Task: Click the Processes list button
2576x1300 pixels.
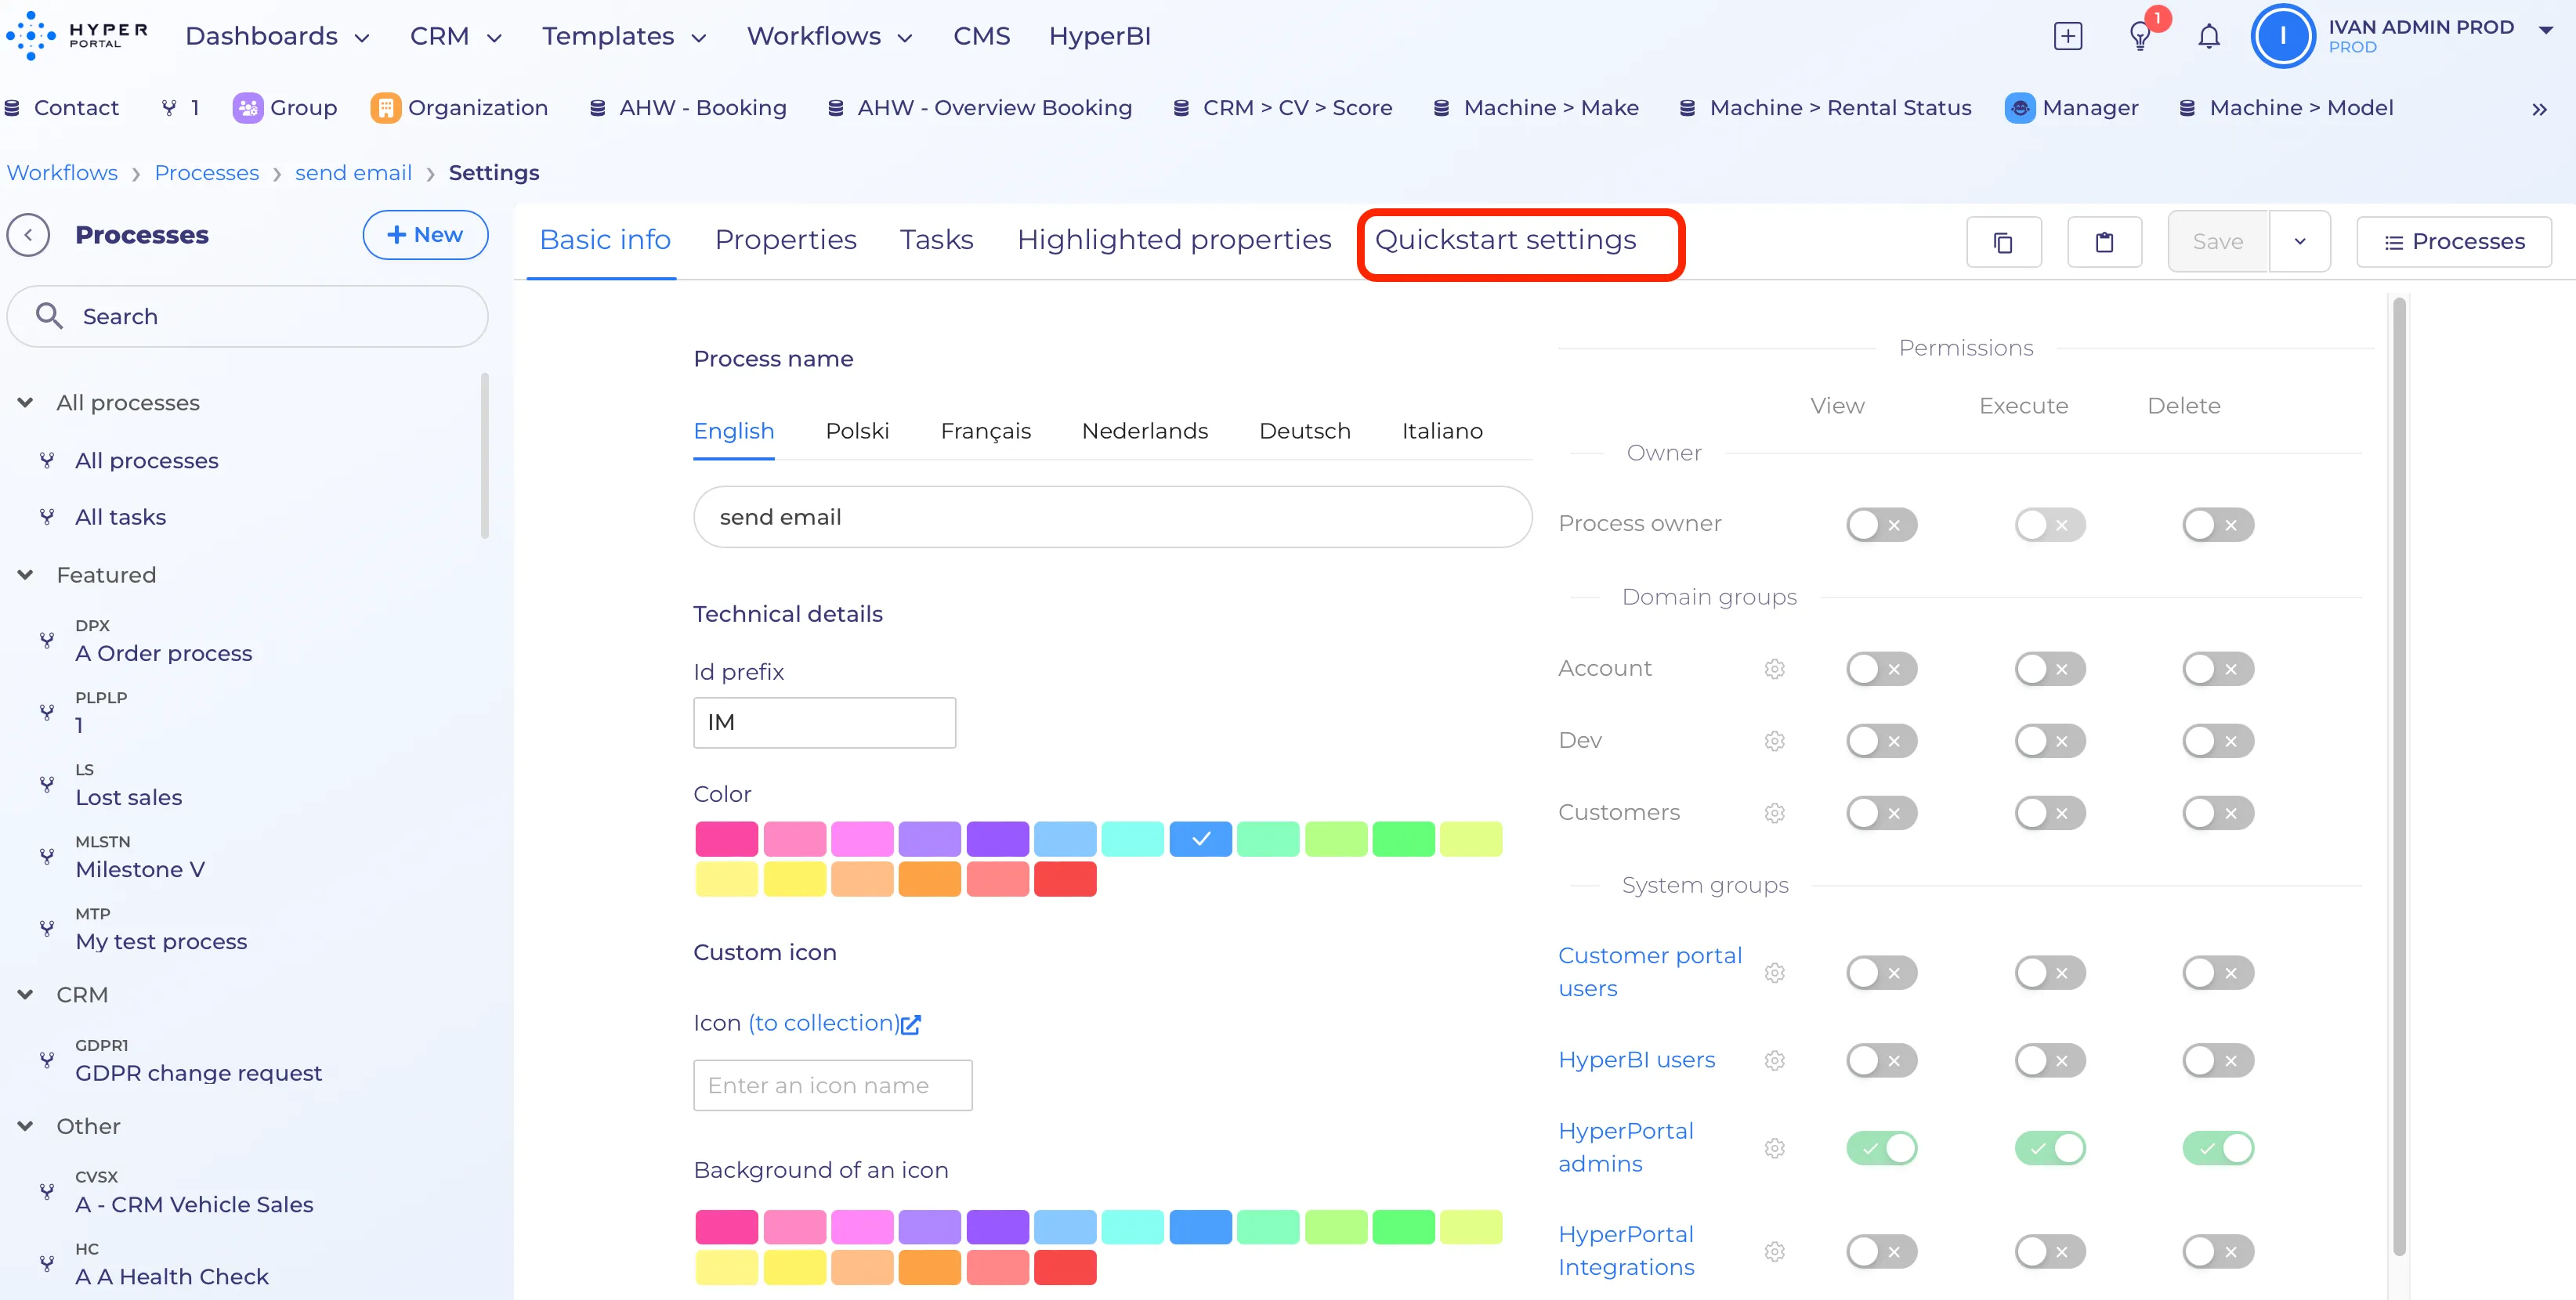Action: click(x=2453, y=242)
